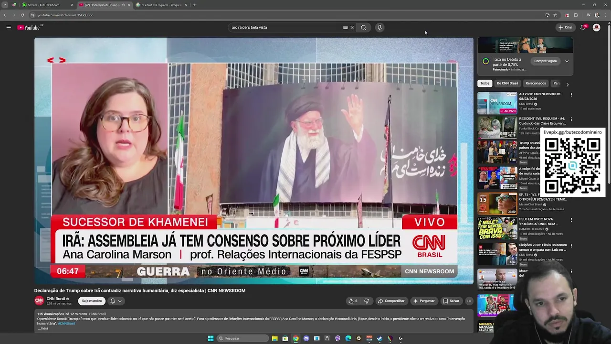Switch to the resident evil requiem search tab
The width and height of the screenshot is (611, 344).
[x=161, y=5]
